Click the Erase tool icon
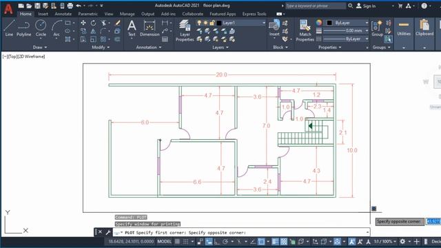This screenshot has width=441, height=248. pyautogui.click(x=118, y=23)
